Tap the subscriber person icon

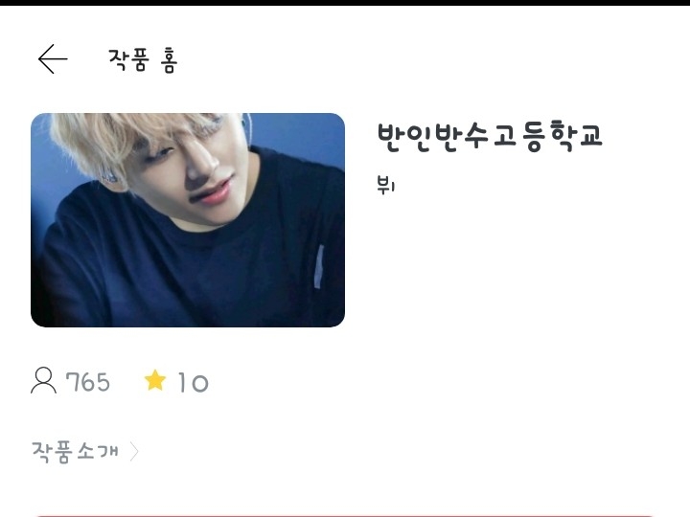tap(43, 381)
